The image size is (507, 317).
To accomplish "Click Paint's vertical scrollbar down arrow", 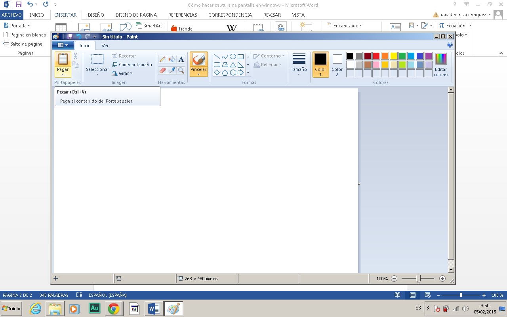I will pos(451,270).
